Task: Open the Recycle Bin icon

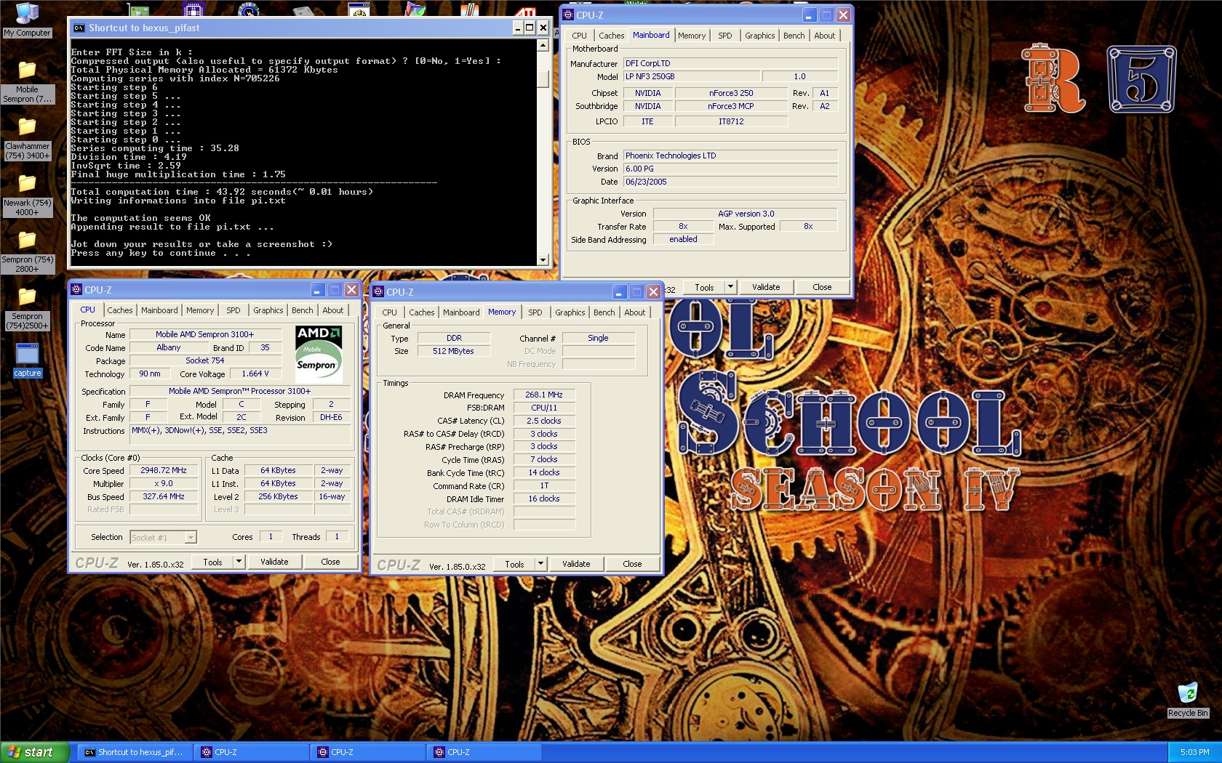Action: coord(1188,700)
